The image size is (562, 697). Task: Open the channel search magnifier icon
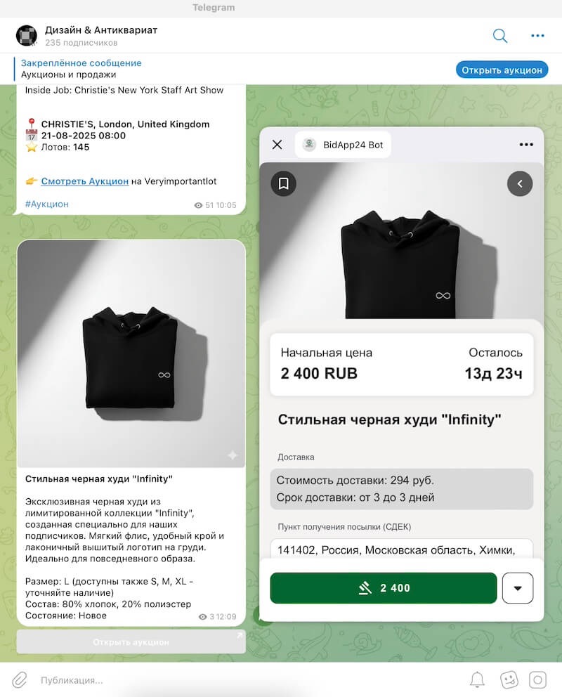pos(499,36)
